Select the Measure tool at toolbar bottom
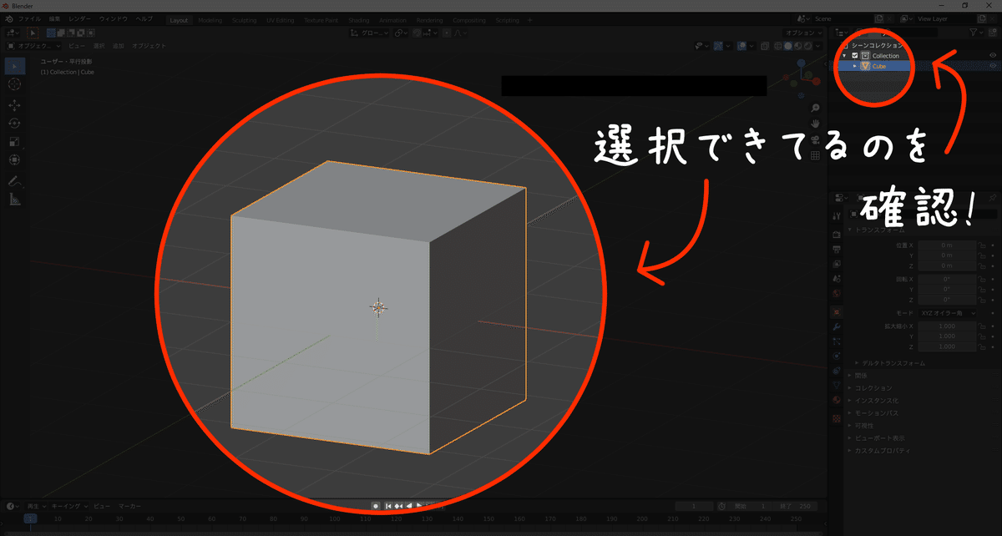 coord(15,200)
